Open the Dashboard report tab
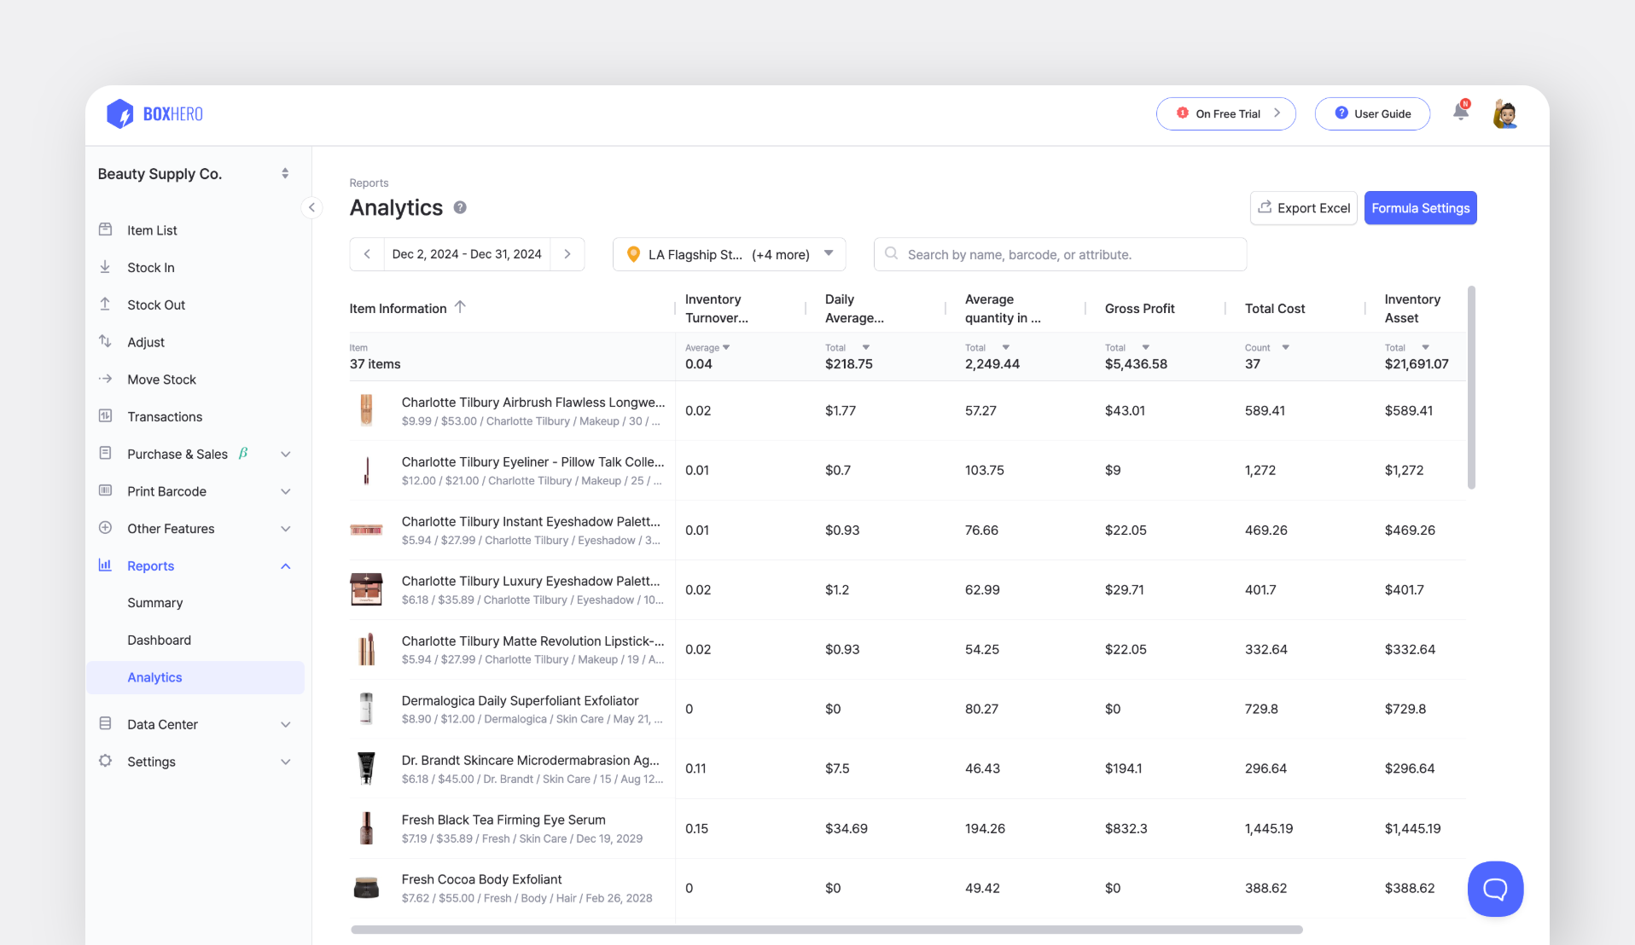The image size is (1635, 945). [x=159, y=640]
